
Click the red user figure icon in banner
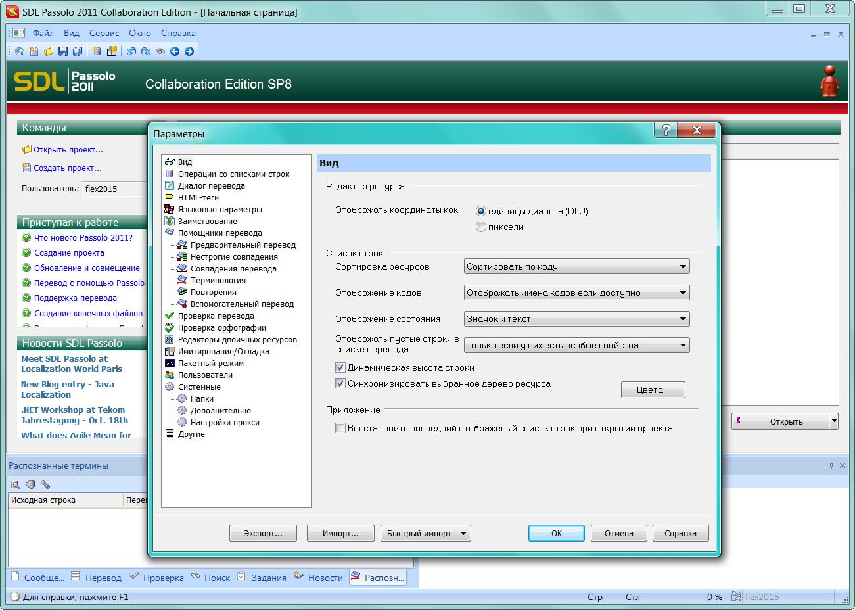(829, 82)
